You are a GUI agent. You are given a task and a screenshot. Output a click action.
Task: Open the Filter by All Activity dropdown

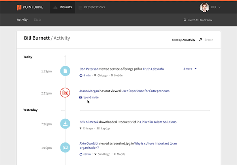184,40
